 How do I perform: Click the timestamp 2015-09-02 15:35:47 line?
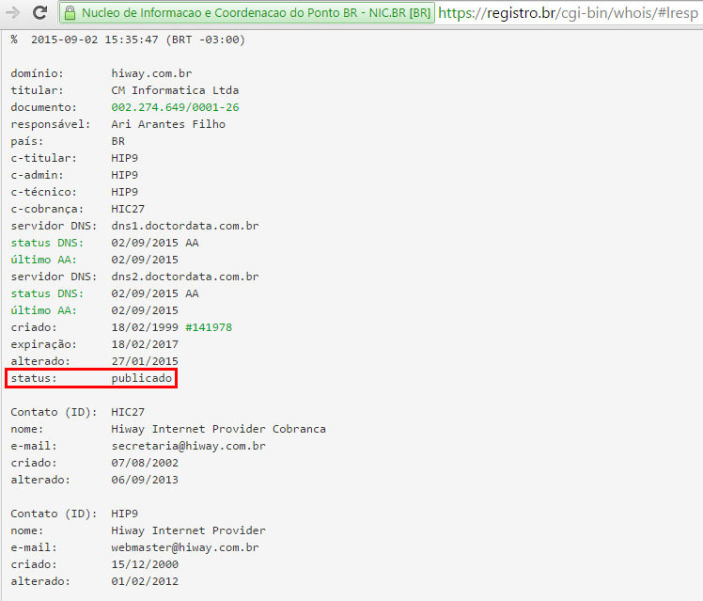(128, 40)
